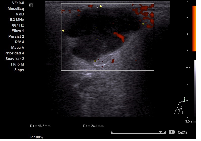Viewport: 201px width, 141px height.
Task: Click the Cu212 cine frame count
Action: tap(182, 132)
